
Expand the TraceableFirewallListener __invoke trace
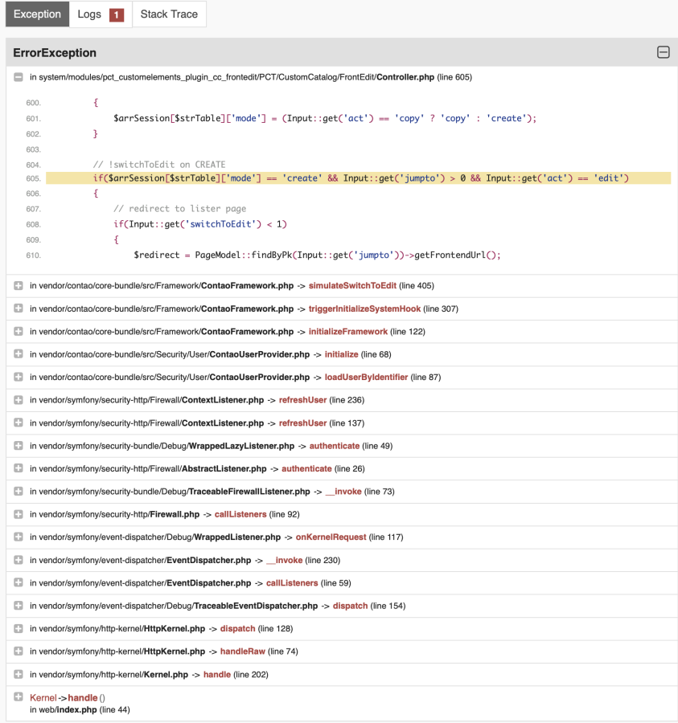coord(18,492)
